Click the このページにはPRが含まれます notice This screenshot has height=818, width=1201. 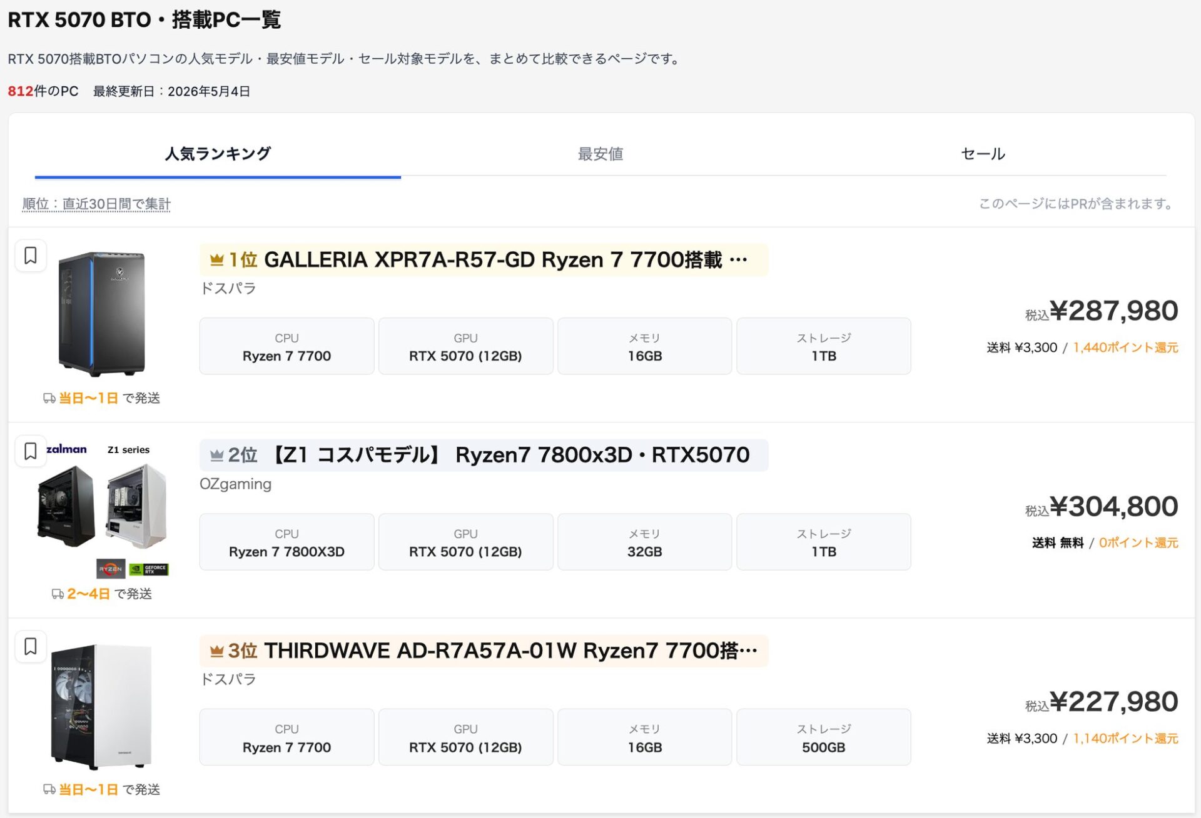1077,204
